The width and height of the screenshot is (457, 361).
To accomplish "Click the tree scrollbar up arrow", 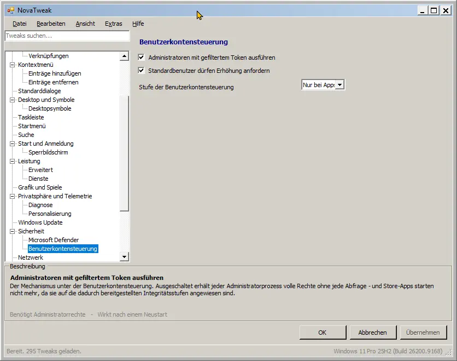I will click(125, 56).
